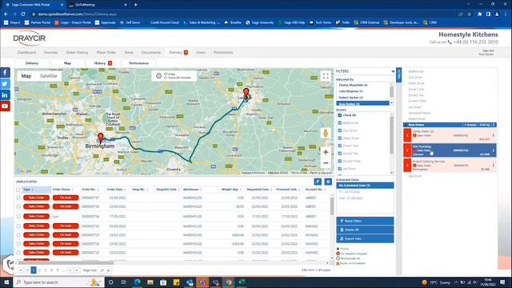Toggle the Check All drivers checkbox
Viewport: 512px width, 288px height.
pos(339,115)
